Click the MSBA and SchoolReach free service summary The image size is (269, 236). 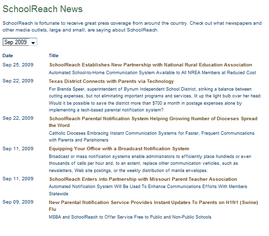pyautogui.click(x=130, y=217)
